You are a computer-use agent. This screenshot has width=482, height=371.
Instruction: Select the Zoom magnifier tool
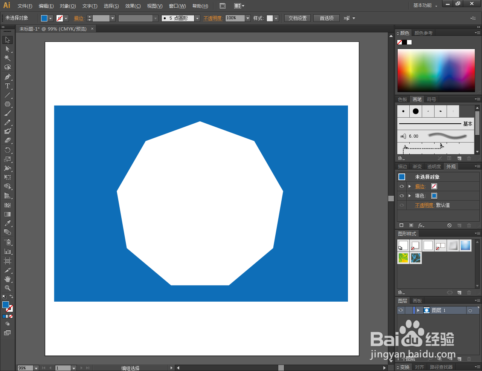click(x=7, y=288)
